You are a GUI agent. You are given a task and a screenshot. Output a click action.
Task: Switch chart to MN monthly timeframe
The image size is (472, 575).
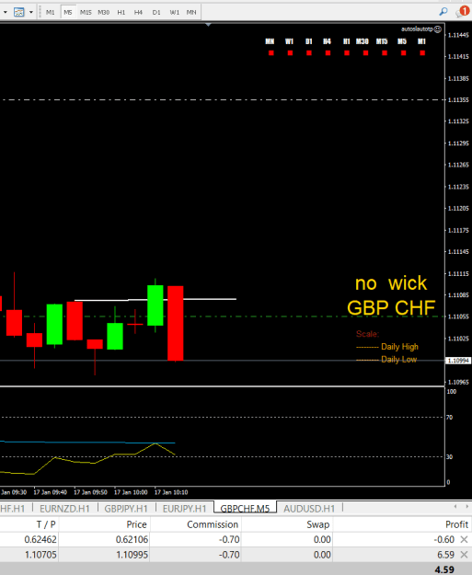[191, 12]
